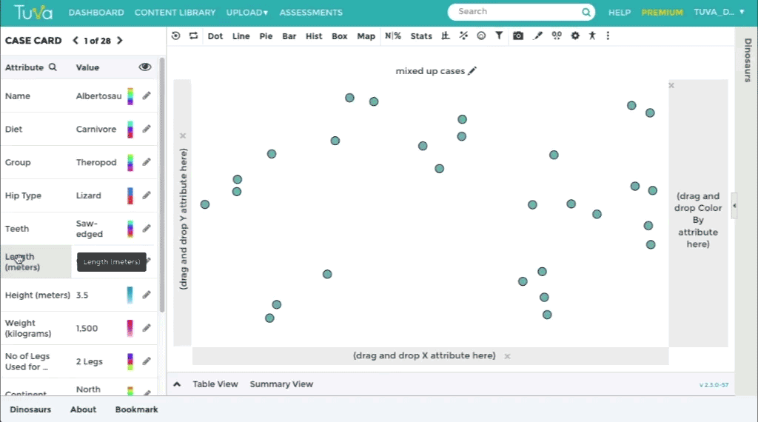Screen dimensions: 758x422
Task: Open the three-dot more options menu
Action: tap(608, 36)
